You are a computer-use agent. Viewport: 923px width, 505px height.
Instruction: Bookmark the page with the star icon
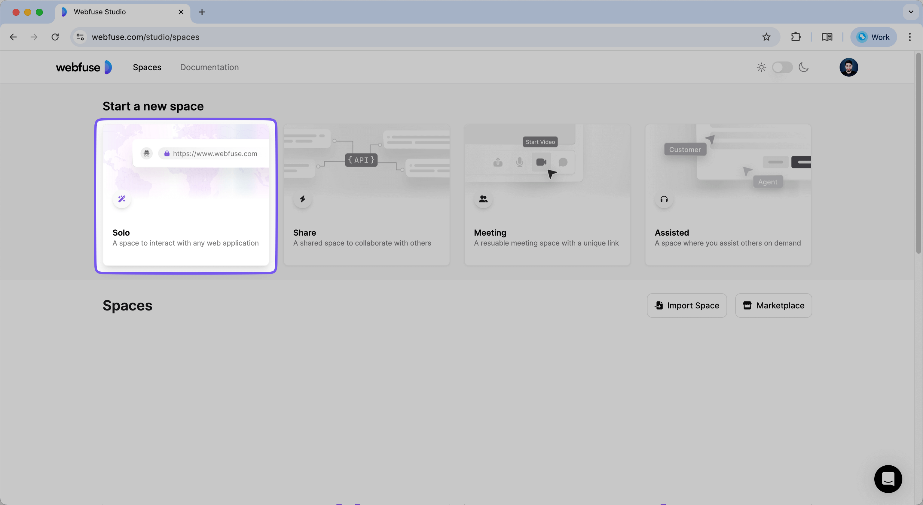[x=766, y=37]
